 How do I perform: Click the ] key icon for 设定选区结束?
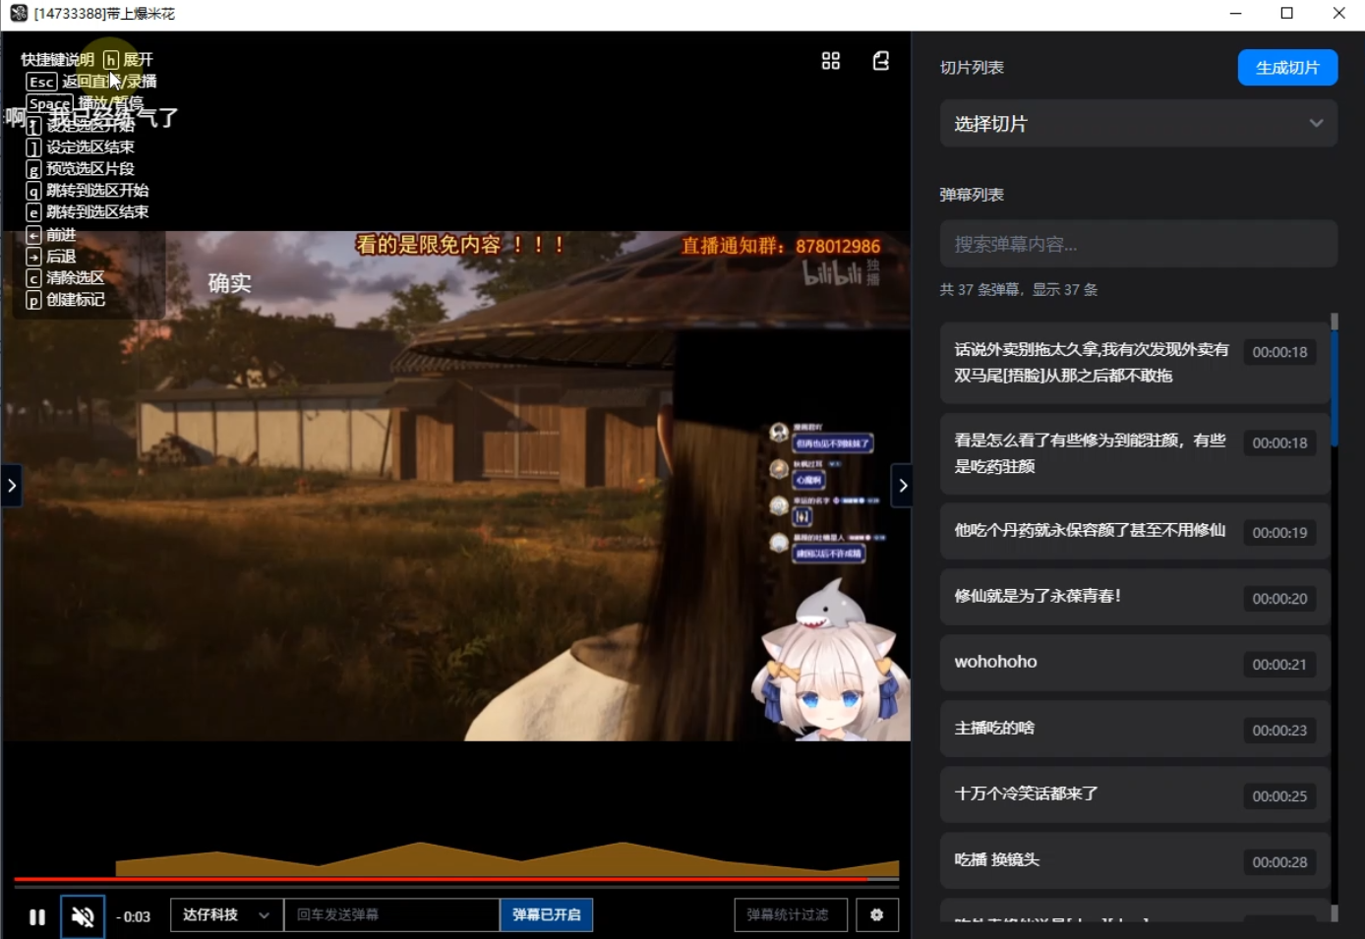click(33, 147)
